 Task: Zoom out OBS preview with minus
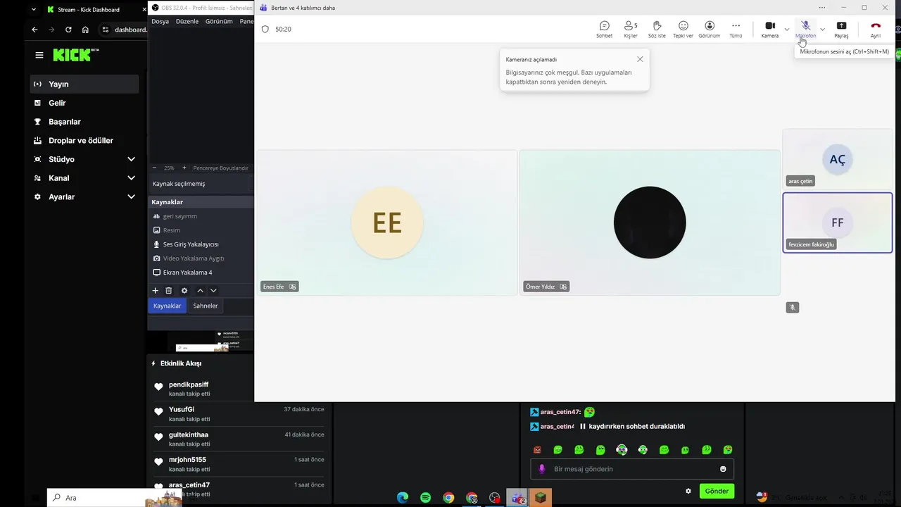pos(155,168)
